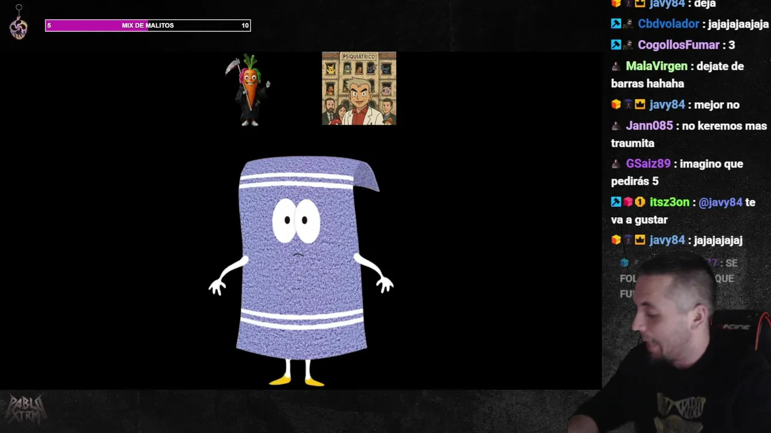The image size is (771, 433).
Task: Click the crown badge on 'mejor no' message
Action: [x=640, y=105]
